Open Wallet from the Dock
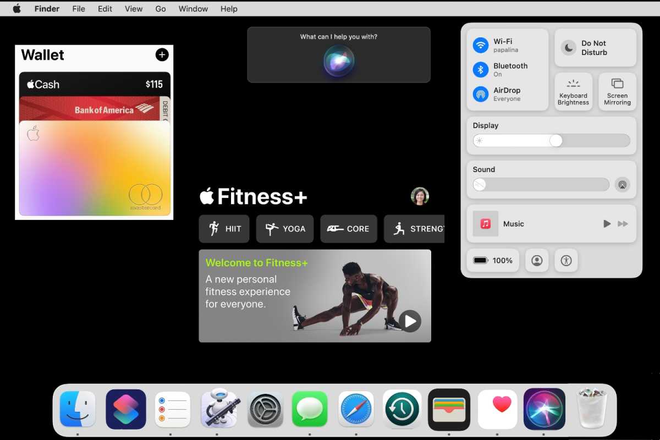The image size is (660, 440). coord(449,409)
